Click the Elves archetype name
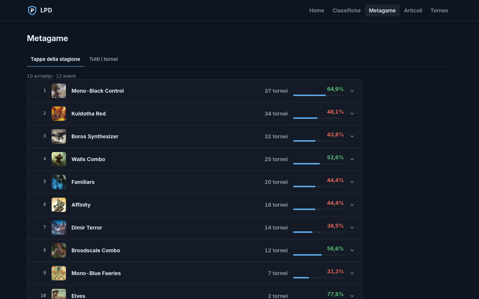Viewport: 479px width, 299px height. 78,296
